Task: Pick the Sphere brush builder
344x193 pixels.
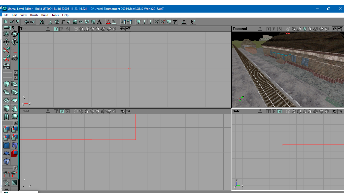Action: pyautogui.click(x=15, y=116)
